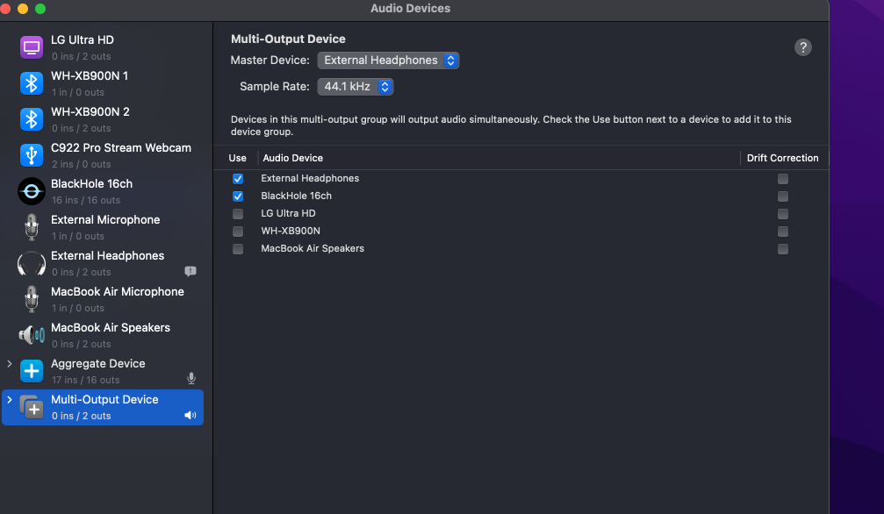Click the Drift Correction column header
This screenshot has width=884, height=514.
[x=782, y=159]
